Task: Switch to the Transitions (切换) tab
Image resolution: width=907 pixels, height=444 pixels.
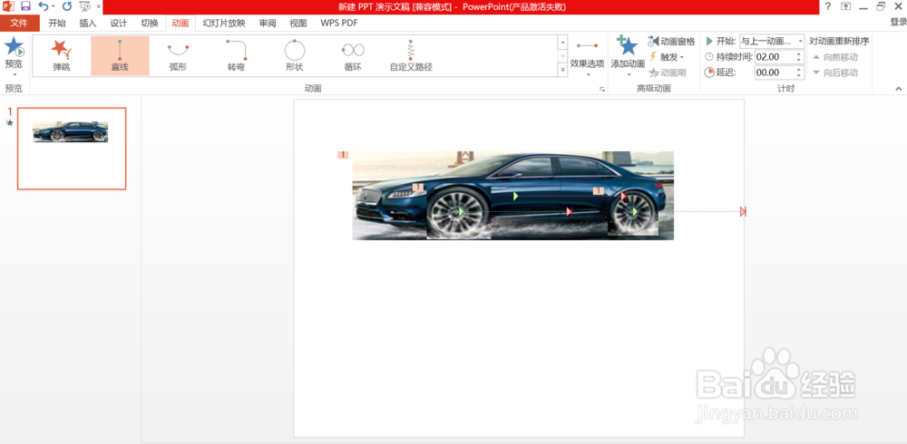Action: pyautogui.click(x=150, y=24)
